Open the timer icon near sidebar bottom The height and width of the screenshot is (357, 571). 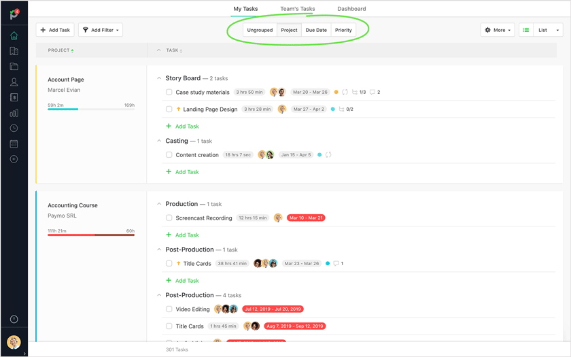[x=14, y=319]
